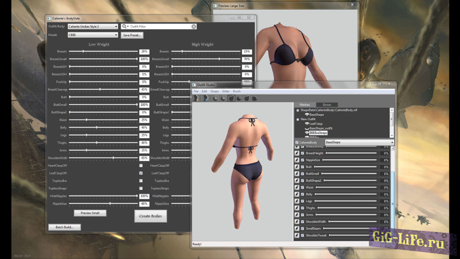Toggle the CalienteBody checkbox in Outfit Studio
The width and height of the screenshot is (460, 259).
(x=297, y=143)
